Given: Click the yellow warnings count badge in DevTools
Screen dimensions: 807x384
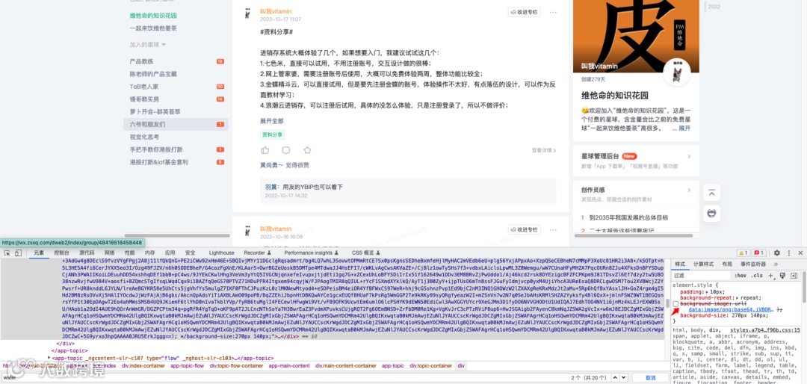Looking at the screenshot, I should [743, 253].
